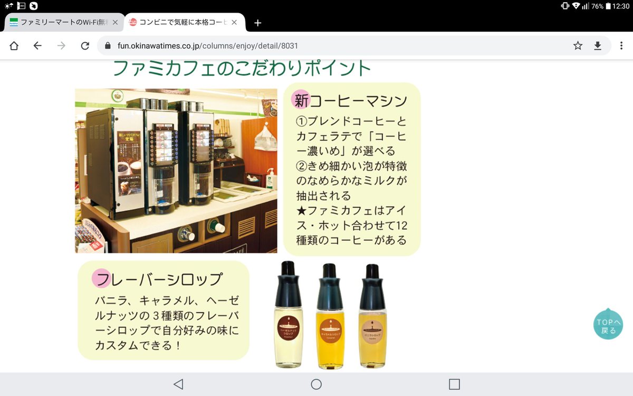Tap the Chrome home icon
The width and height of the screenshot is (633, 396).
(14, 46)
